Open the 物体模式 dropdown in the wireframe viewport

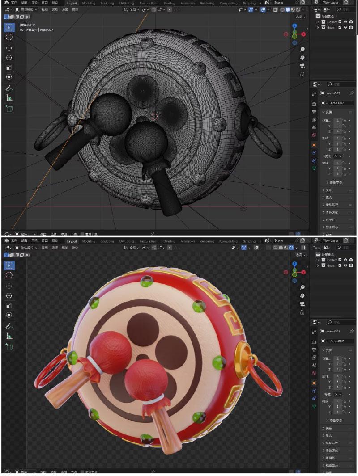coord(27,9)
